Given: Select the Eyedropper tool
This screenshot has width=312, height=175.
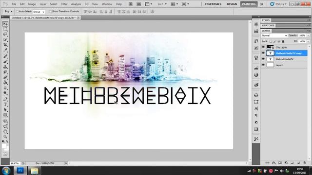Looking at the screenshot, I should point(5,50).
